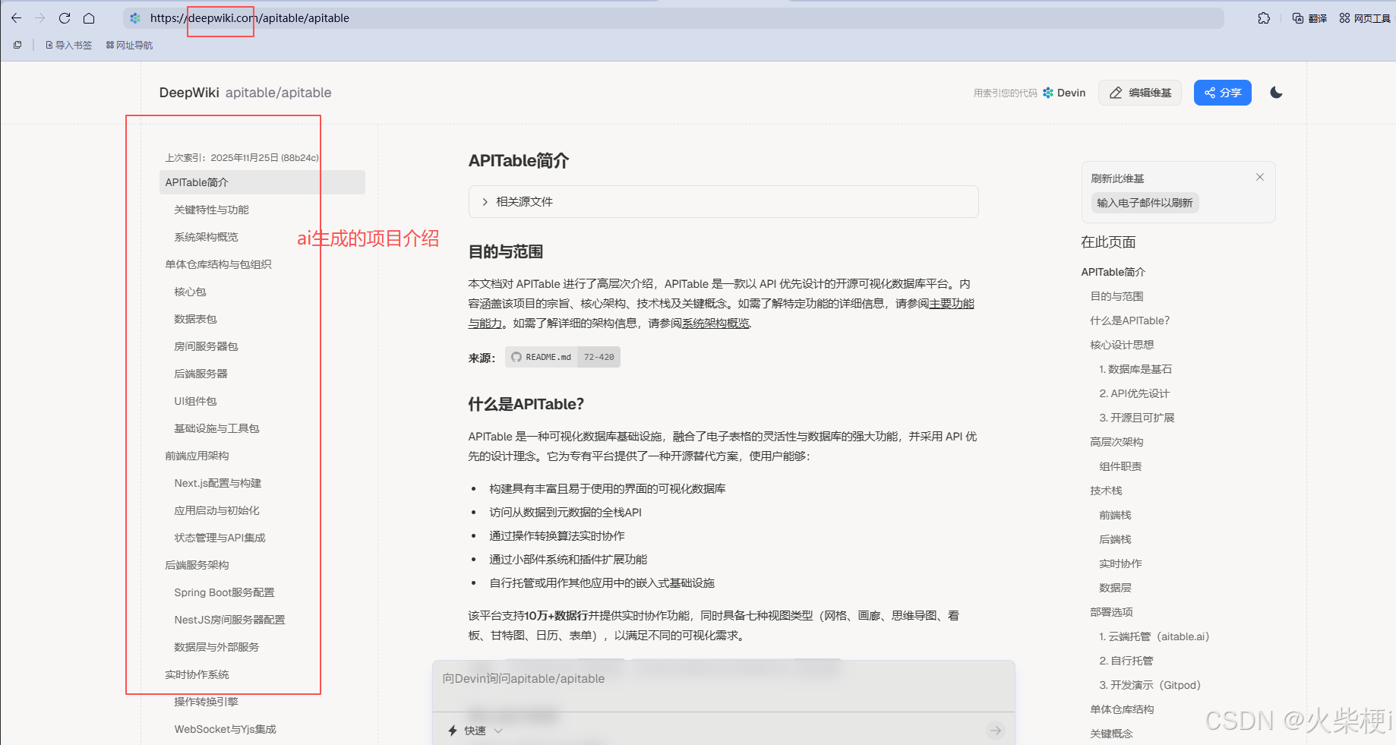The width and height of the screenshot is (1396, 745).
Task: Click the 编辑维基 button
Action: (x=1139, y=93)
